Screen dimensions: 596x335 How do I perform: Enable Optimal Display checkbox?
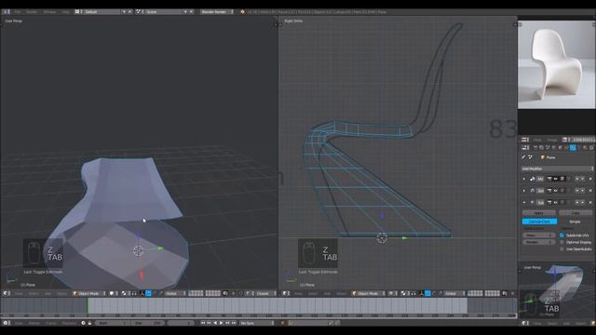pos(562,242)
